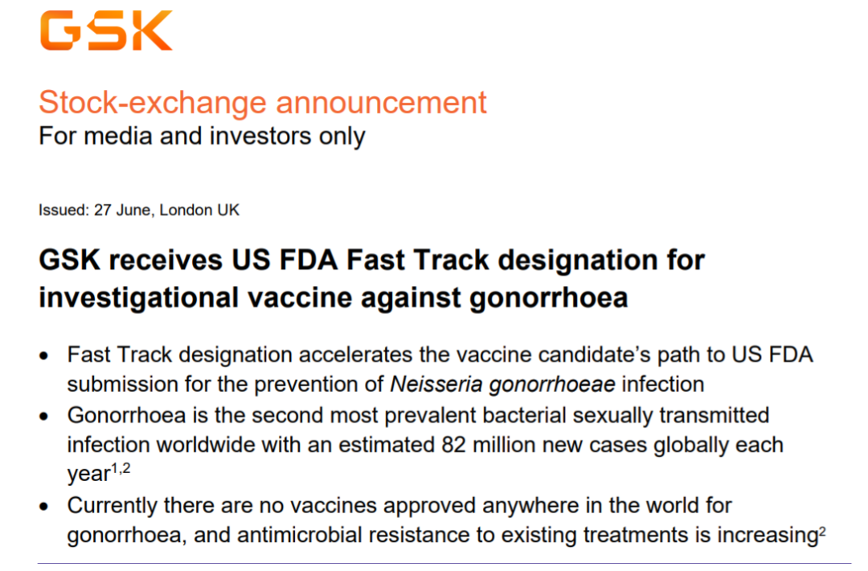
Task: Click the 'Issued: 27 June' date text
Action: click(95, 210)
